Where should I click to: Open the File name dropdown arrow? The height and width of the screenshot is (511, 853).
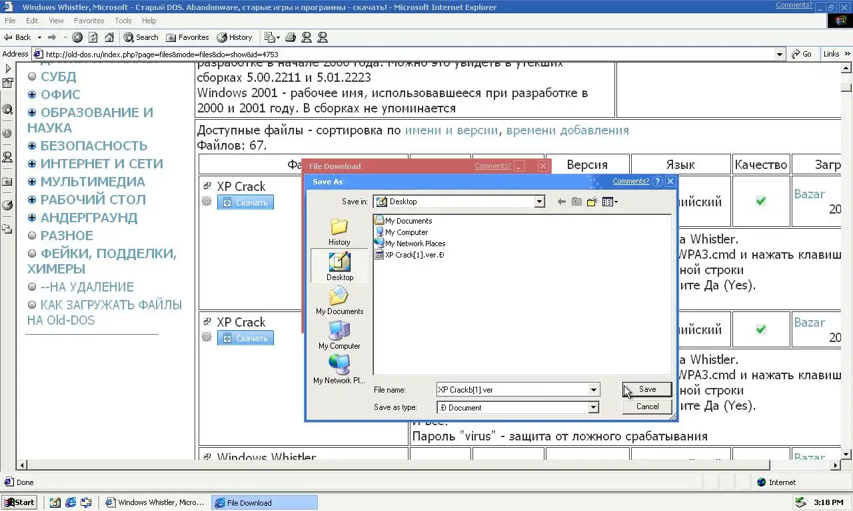(x=593, y=390)
